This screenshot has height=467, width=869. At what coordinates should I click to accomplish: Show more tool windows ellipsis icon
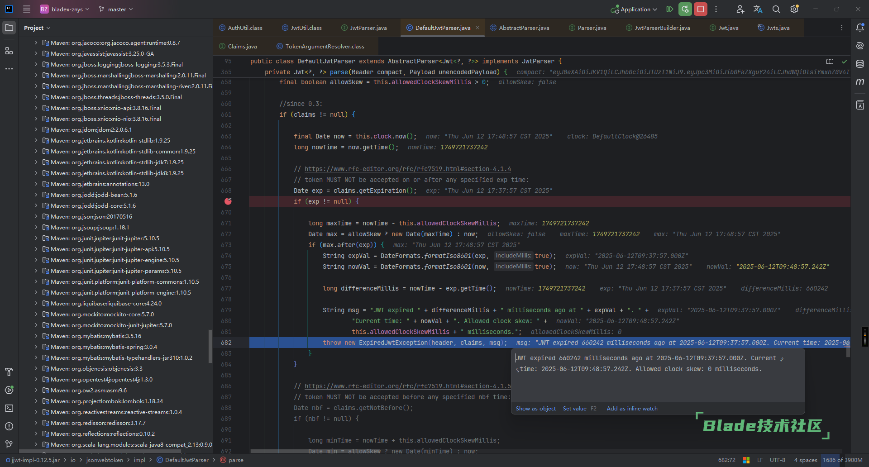[x=9, y=69]
